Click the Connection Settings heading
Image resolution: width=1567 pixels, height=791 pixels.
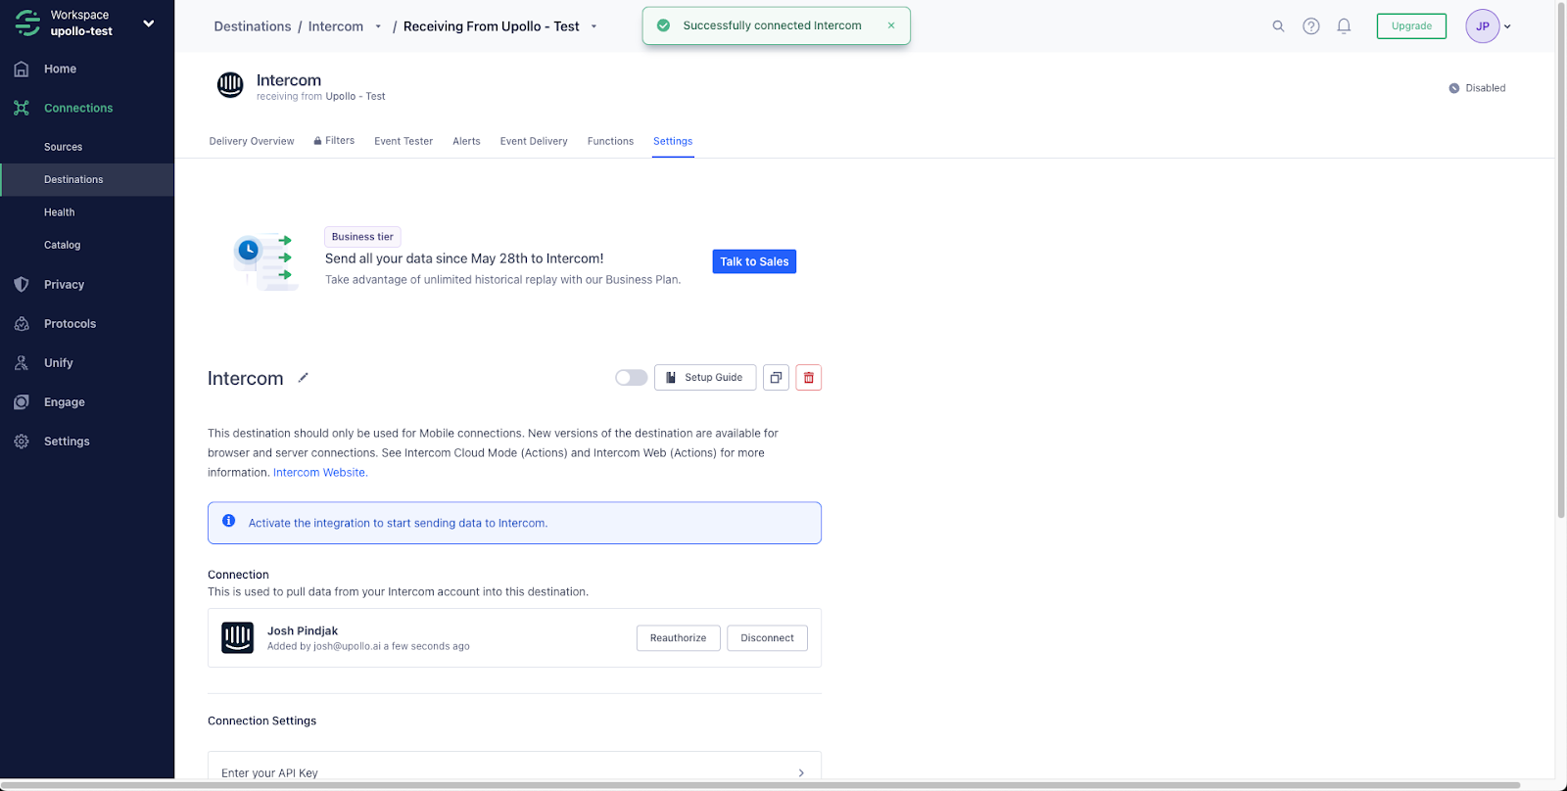tap(262, 721)
